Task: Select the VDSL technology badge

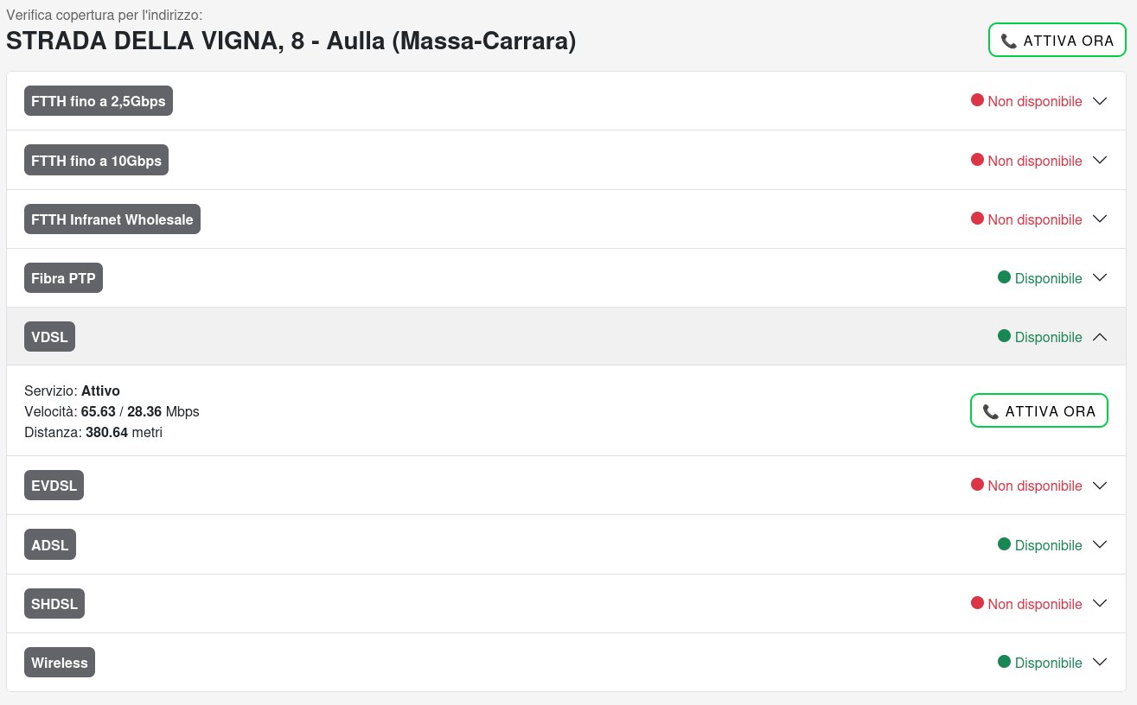Action: pyautogui.click(x=49, y=337)
